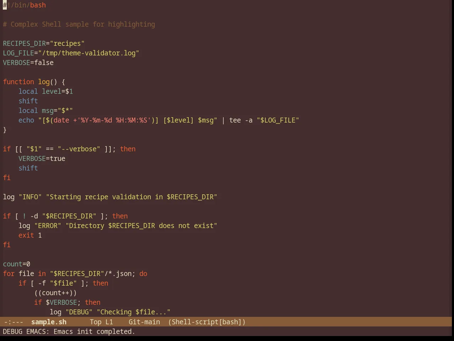Place cursor on the RECIPES_DIR variable assignment

[44, 43]
